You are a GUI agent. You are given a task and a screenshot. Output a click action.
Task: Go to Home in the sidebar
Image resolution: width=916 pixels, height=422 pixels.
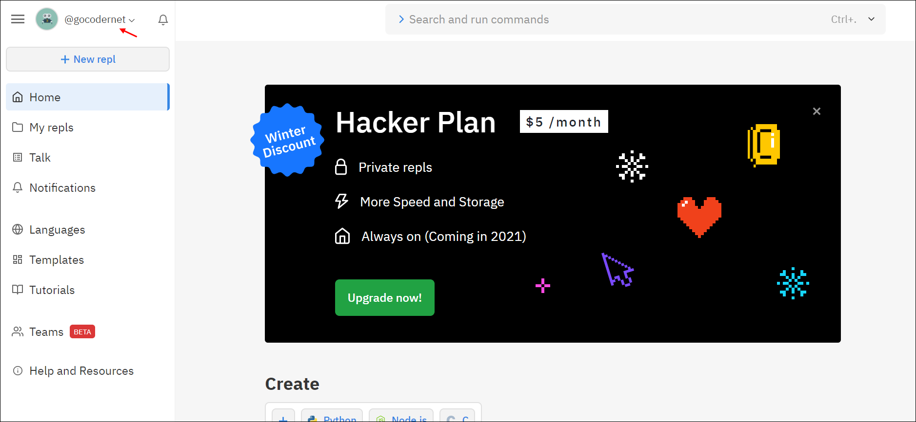pyautogui.click(x=88, y=97)
